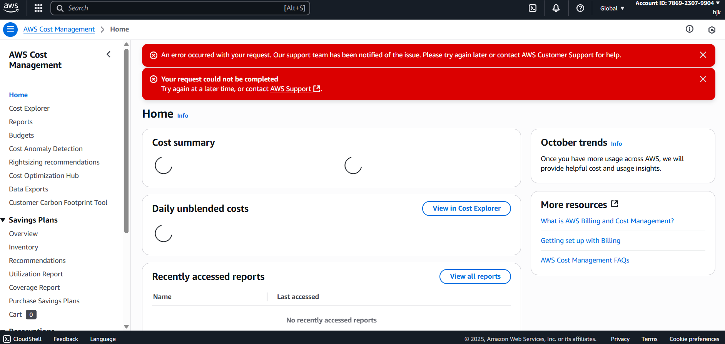Click the sidebar vertical scrollbar thumb

coord(126,141)
